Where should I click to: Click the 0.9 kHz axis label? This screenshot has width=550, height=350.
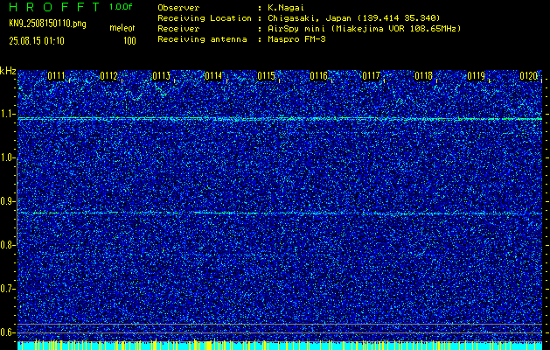point(7,201)
